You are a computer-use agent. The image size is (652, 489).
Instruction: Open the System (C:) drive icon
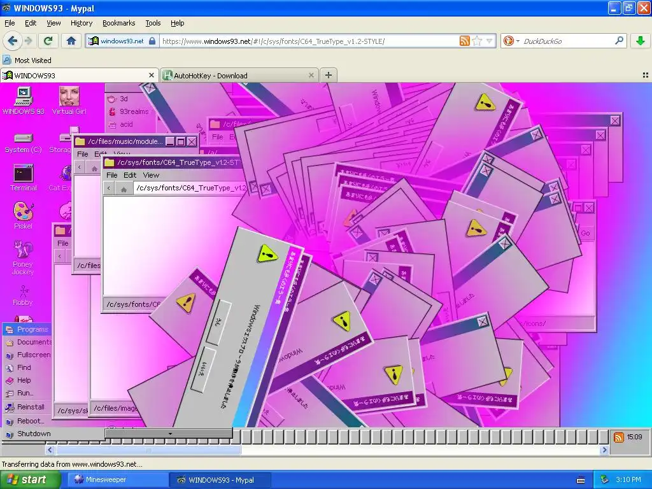tap(24, 143)
